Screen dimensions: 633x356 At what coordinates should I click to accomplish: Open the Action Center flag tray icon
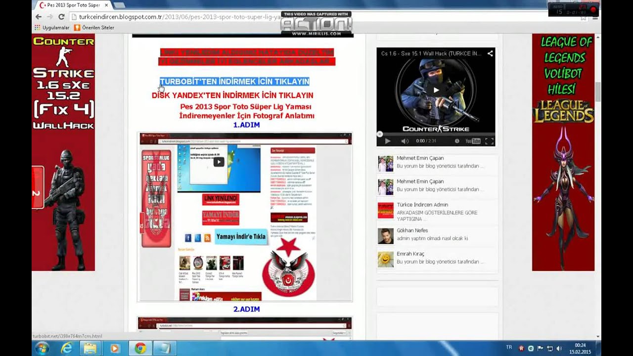pos(540,348)
